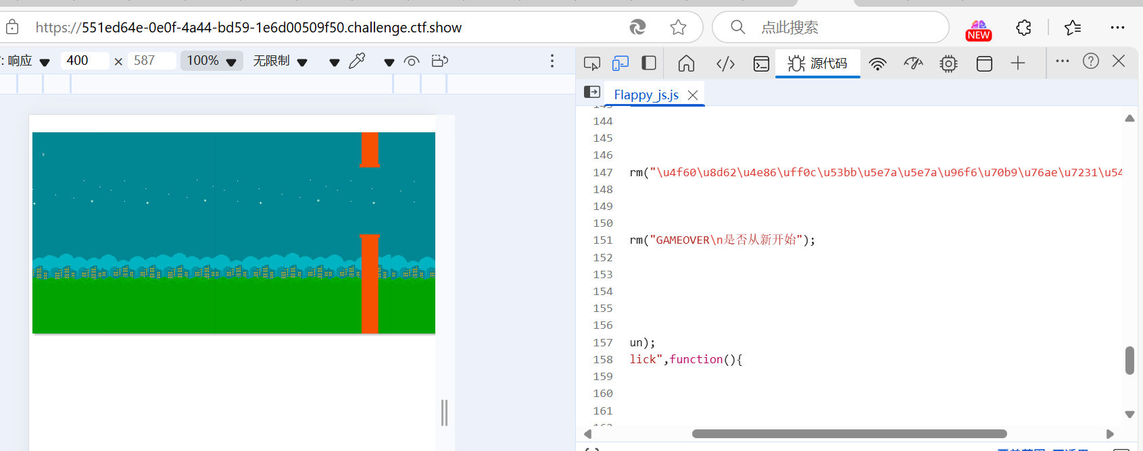1143x451 pixels.
Task: Click the refresh swirl icon in address bar
Action: [x=637, y=27]
